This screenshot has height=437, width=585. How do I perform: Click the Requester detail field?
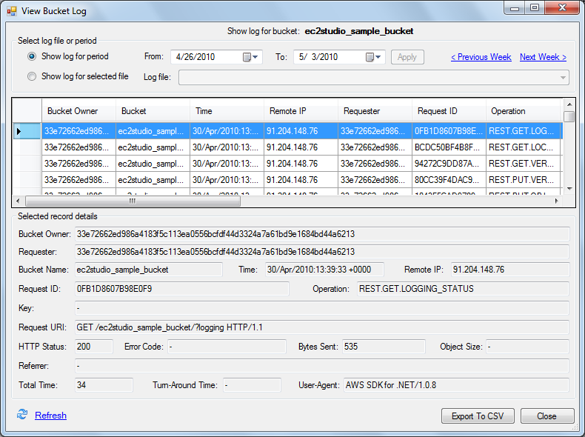pyautogui.click(x=322, y=252)
